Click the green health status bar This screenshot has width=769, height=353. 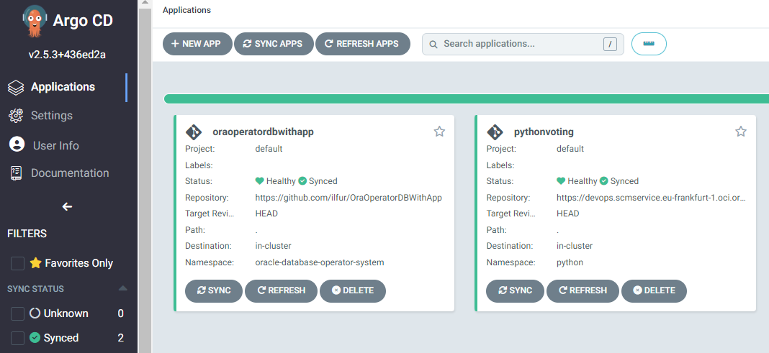[x=466, y=99]
